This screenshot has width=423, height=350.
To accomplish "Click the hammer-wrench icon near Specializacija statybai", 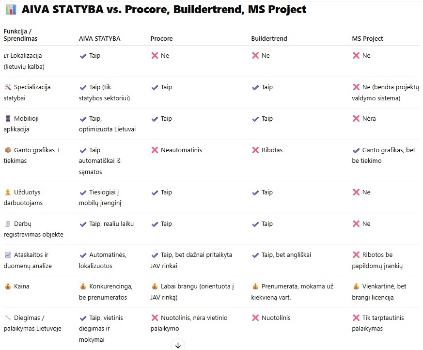I will click(x=8, y=87).
